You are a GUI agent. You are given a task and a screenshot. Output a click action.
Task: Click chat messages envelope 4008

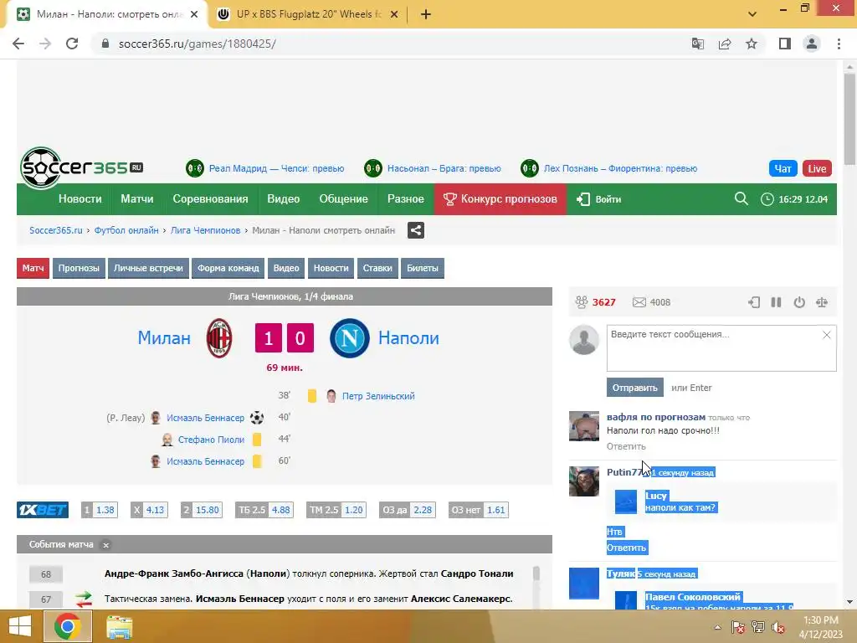tap(651, 301)
